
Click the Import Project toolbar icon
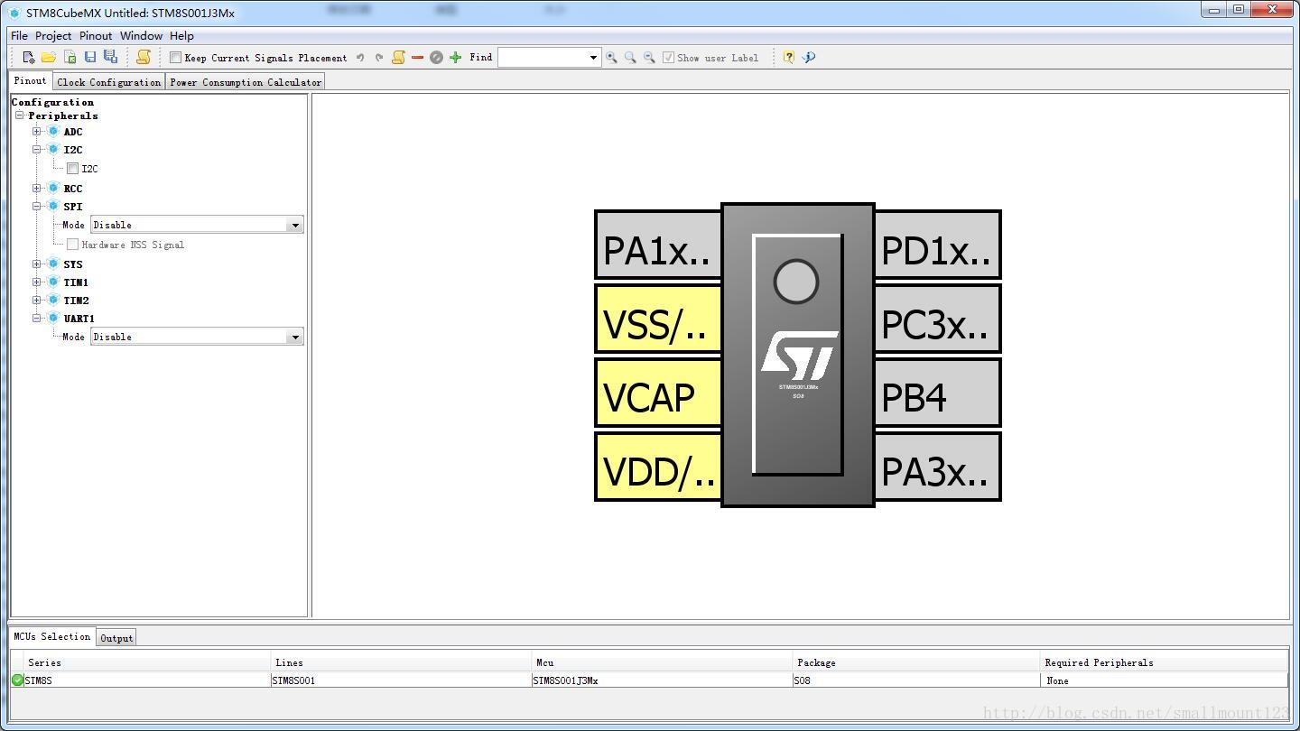[70, 57]
